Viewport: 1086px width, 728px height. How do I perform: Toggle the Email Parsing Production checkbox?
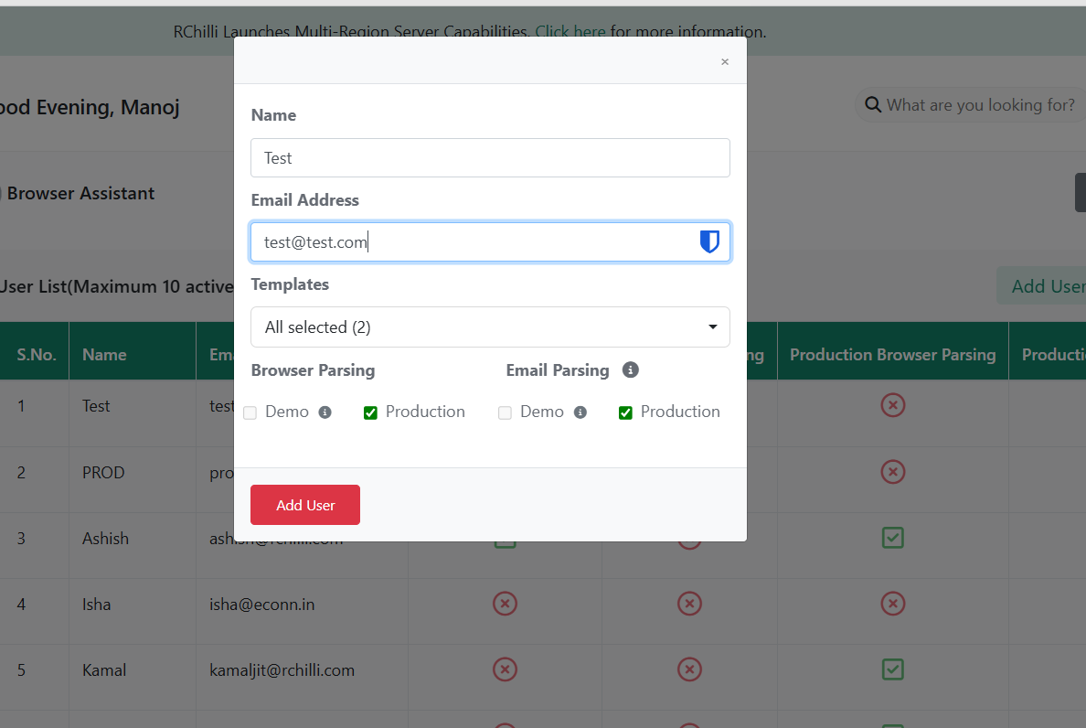[625, 412]
